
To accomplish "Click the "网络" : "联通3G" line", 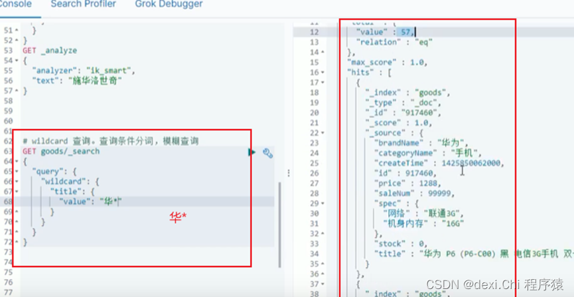I will 423,213.
